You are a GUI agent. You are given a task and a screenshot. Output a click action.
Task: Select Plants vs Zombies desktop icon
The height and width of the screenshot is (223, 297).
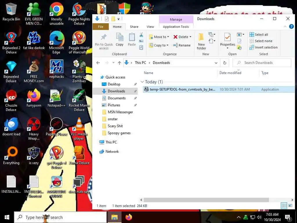(x=79, y=72)
